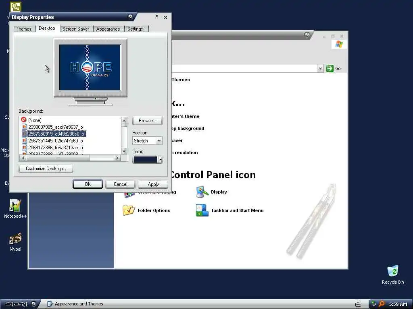The height and width of the screenshot is (309, 413).
Task: Cancel the Display Properties dialog
Action: click(120, 184)
